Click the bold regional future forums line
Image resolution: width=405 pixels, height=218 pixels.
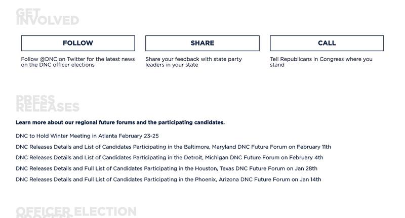[120, 122]
